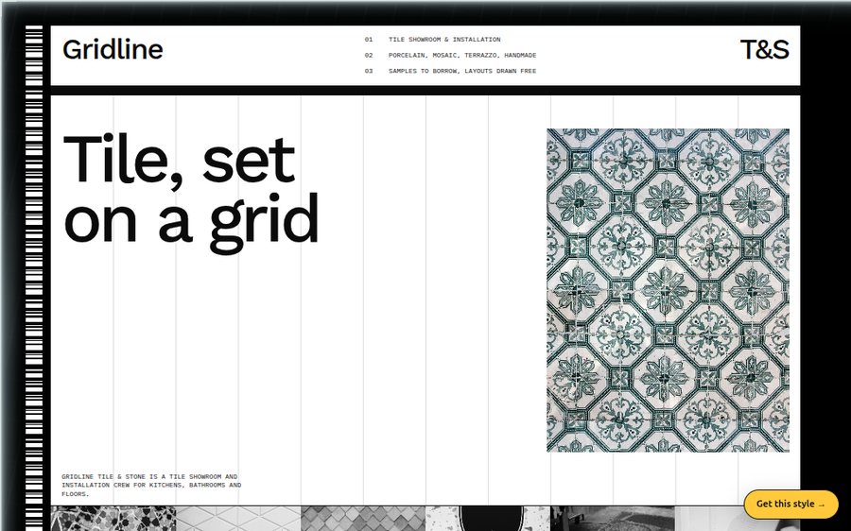Viewport: 851px width, 531px height.
Task: Click the Gridline Tile & Stone description paragraph
Action: point(151,486)
